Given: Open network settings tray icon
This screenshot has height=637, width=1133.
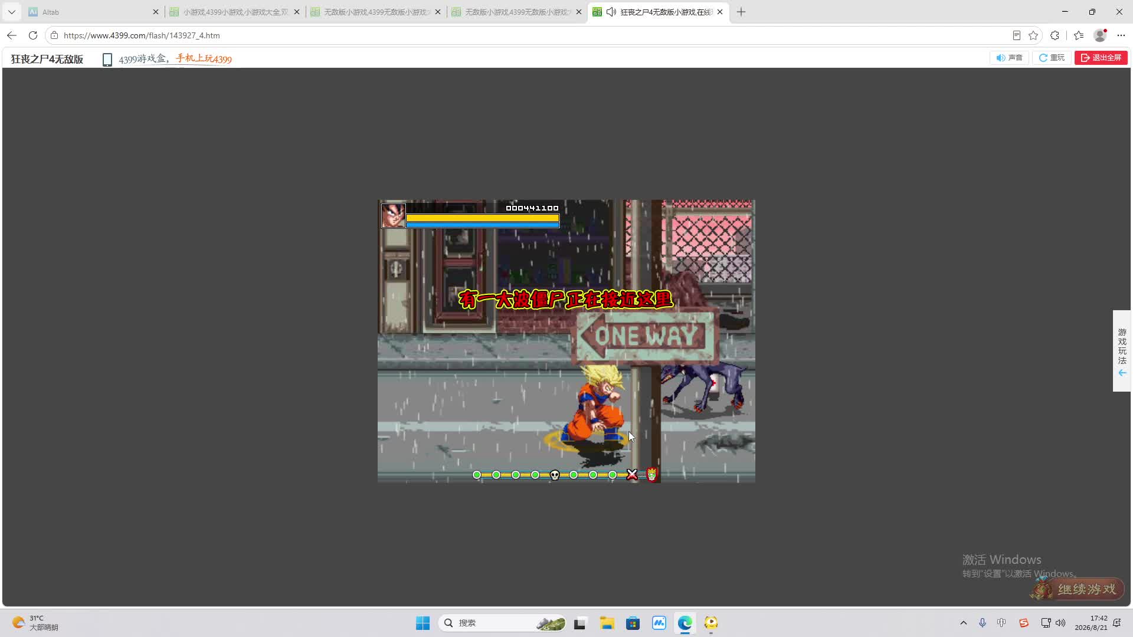Looking at the screenshot, I should point(1046,623).
